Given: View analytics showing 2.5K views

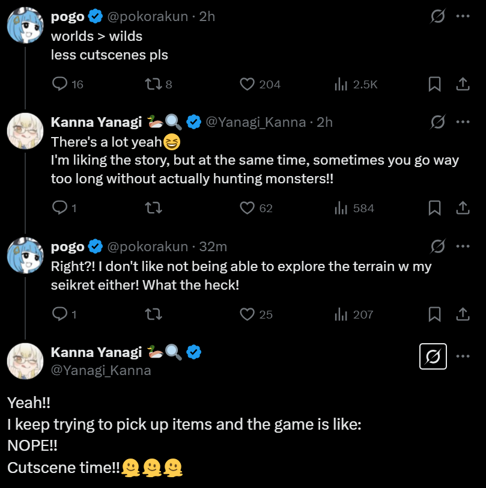Looking at the screenshot, I should coord(341,84).
